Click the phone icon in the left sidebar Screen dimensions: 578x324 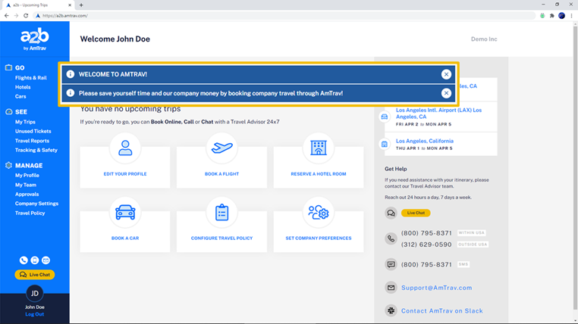(24, 260)
